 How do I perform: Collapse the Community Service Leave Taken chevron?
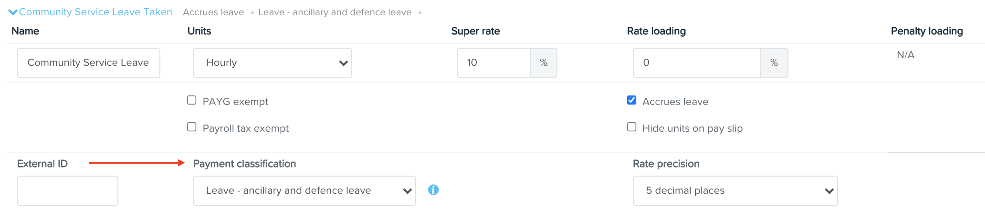(13, 12)
